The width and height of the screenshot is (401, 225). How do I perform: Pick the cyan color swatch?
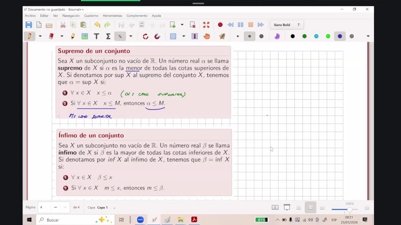click(316, 36)
